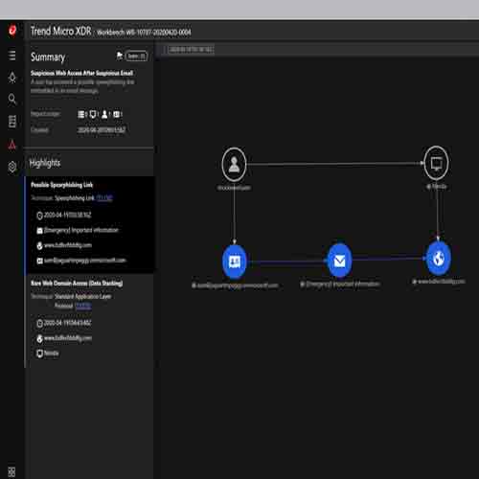Click the Trend Micro red logo
Viewport: 479px width, 479px height.
(12, 31)
